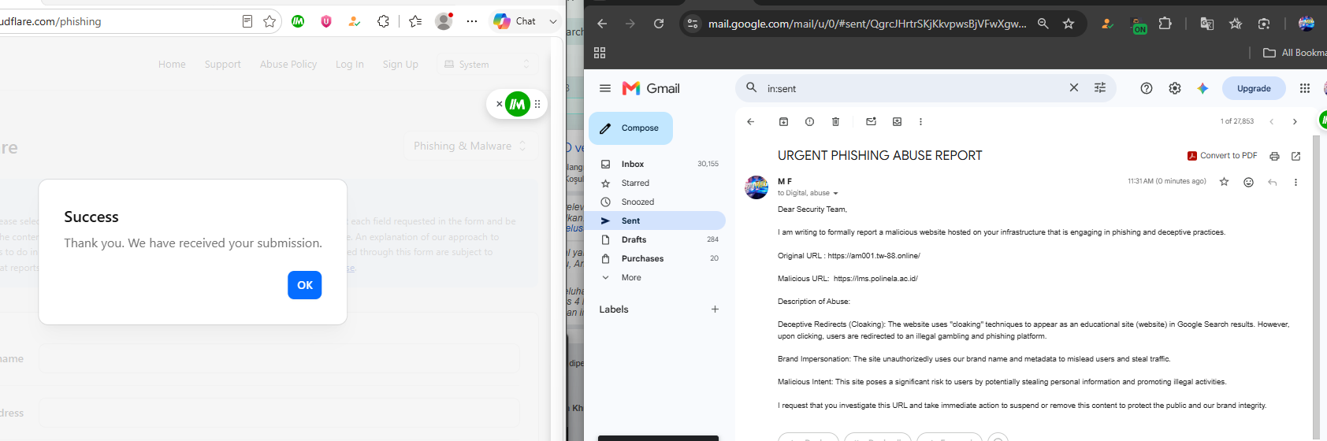
Task: Go to Home on Cloudflare page
Action: [172, 65]
